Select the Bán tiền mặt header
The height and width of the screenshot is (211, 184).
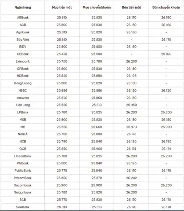tap(131, 7)
